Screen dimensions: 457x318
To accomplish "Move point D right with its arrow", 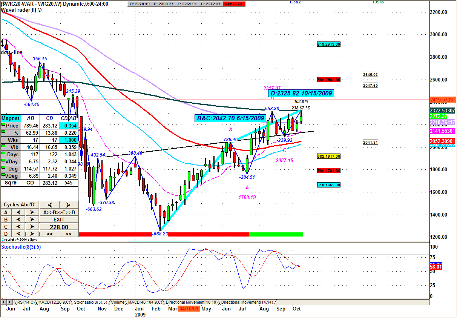I will click(x=32, y=234).
